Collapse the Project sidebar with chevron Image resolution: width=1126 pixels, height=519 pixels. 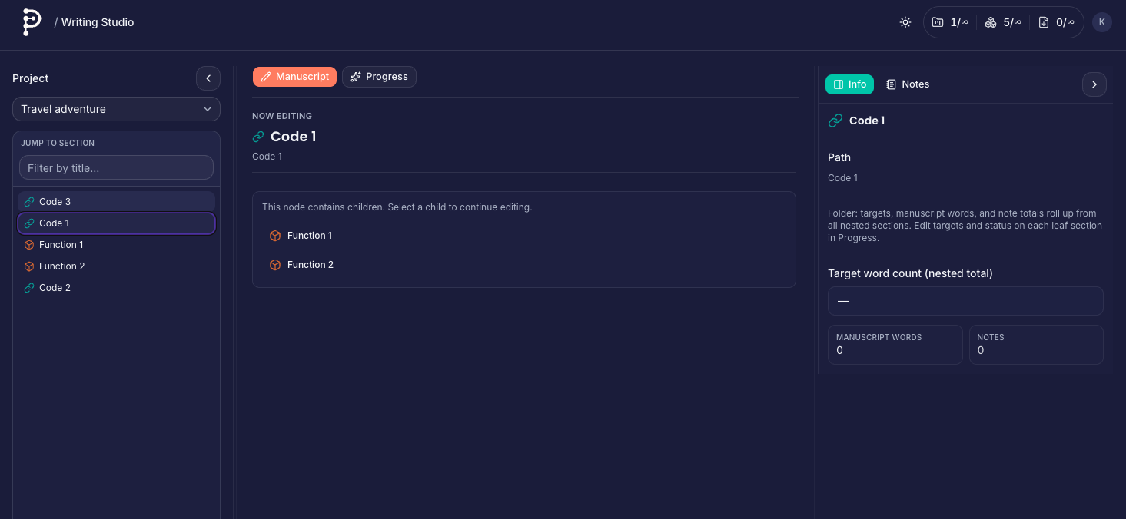click(x=208, y=78)
